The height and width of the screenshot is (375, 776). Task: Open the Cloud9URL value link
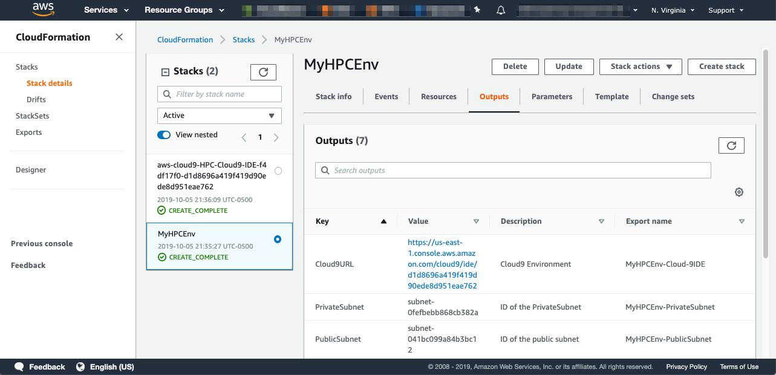click(442, 264)
